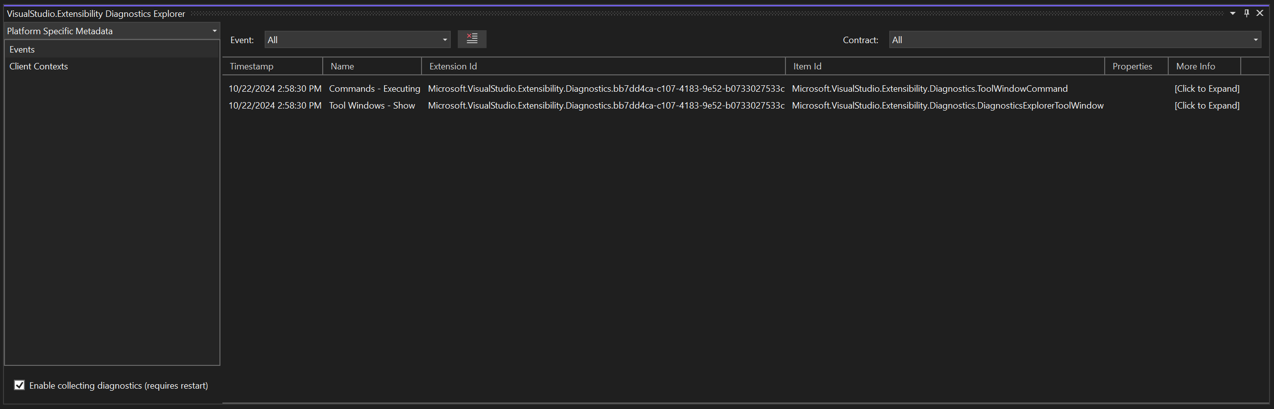Select Client Contexts in the left list
The image size is (1274, 409).
(112, 66)
